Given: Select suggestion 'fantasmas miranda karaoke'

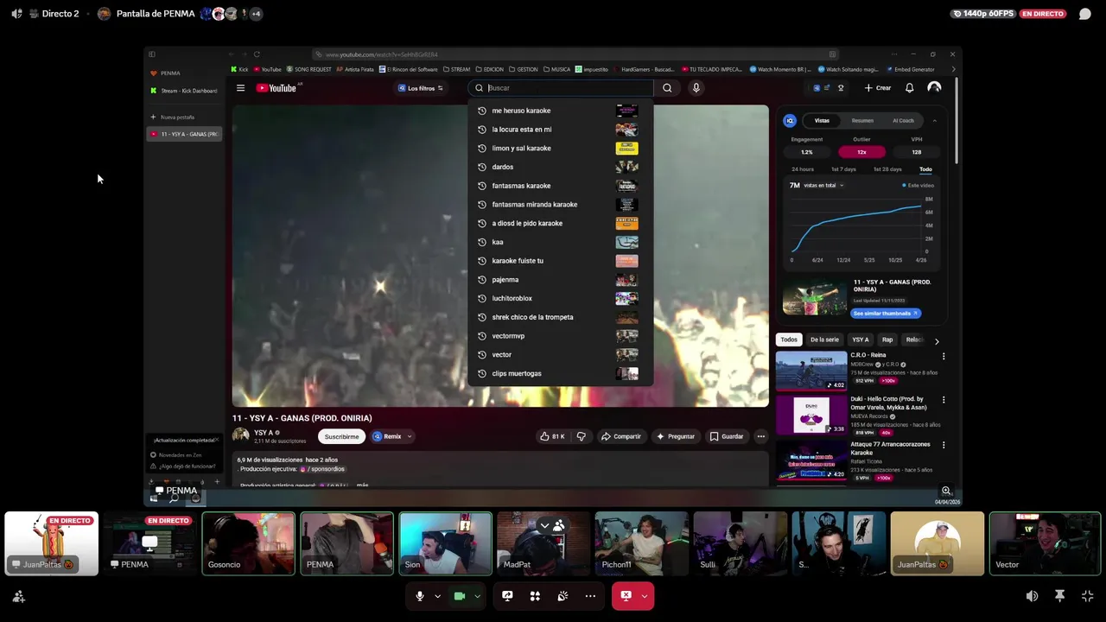Looking at the screenshot, I should pyautogui.click(x=560, y=205).
